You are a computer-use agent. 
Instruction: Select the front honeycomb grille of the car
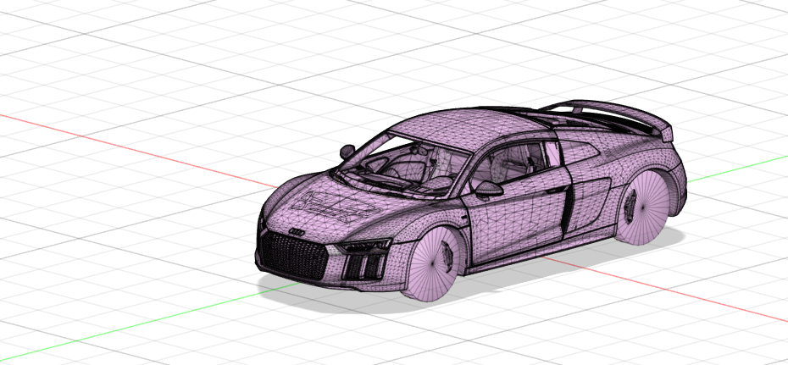click(292, 257)
